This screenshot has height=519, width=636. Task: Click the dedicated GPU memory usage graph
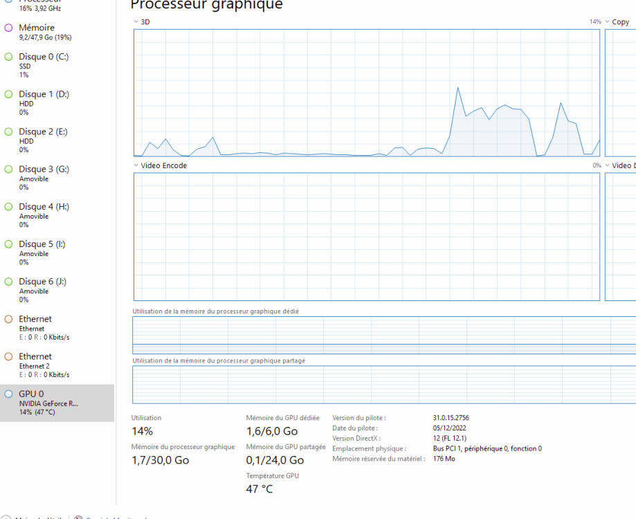click(384, 336)
